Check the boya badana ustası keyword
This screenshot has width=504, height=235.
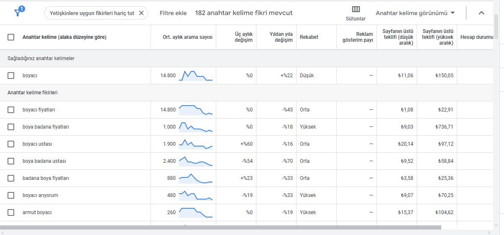point(11,161)
